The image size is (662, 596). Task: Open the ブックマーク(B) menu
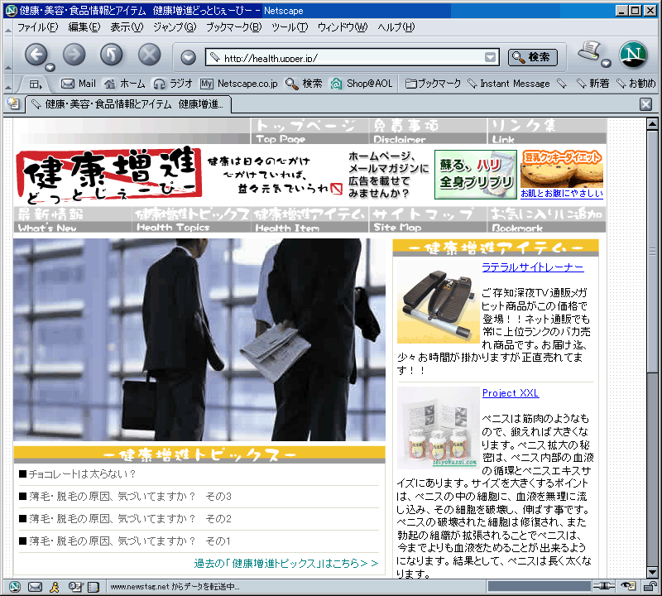(234, 27)
